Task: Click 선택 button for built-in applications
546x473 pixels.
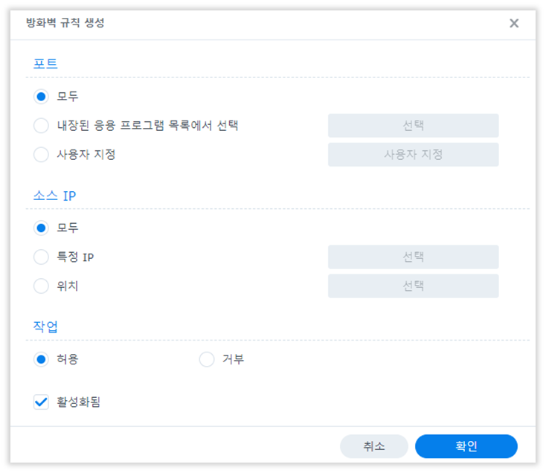Action: click(x=413, y=125)
